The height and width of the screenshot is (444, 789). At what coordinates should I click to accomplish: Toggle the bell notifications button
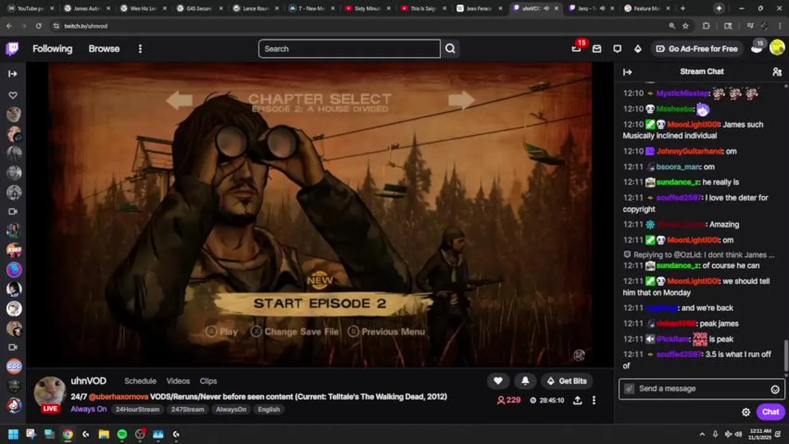(525, 381)
